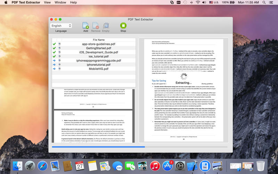Open the English language dropdown
Screen dimensions: 278x174
61,26
